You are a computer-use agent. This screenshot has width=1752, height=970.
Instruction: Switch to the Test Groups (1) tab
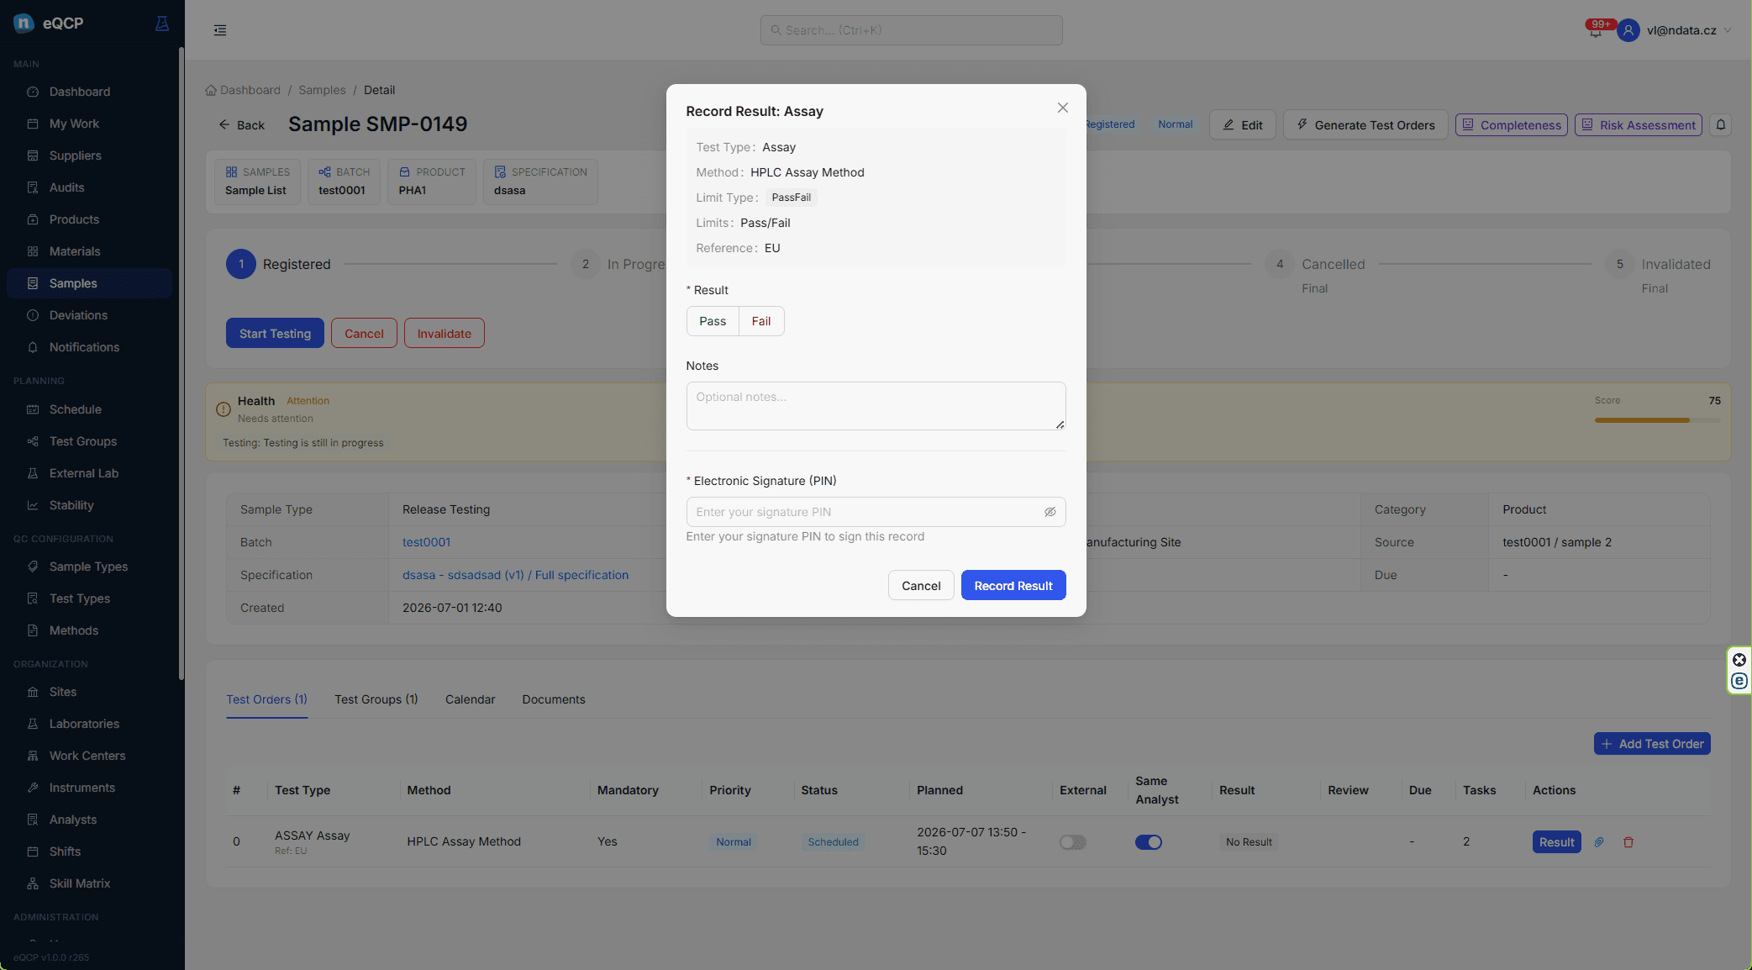[376, 699]
